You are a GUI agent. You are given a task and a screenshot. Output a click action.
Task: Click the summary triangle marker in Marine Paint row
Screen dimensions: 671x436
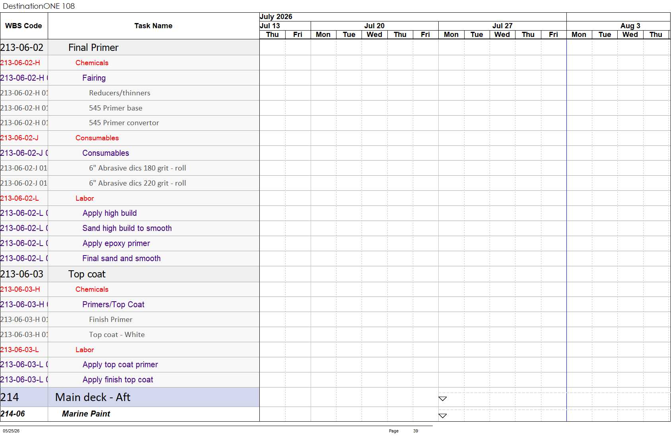click(x=442, y=416)
